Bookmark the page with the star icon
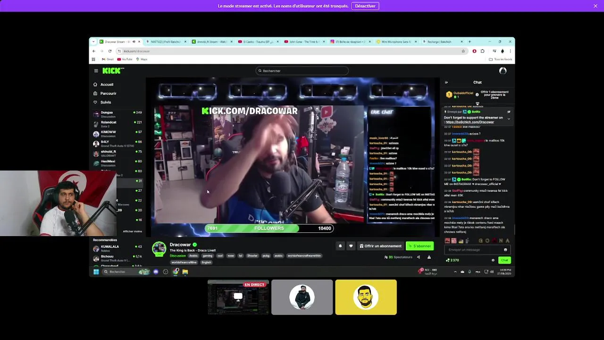 463,51
